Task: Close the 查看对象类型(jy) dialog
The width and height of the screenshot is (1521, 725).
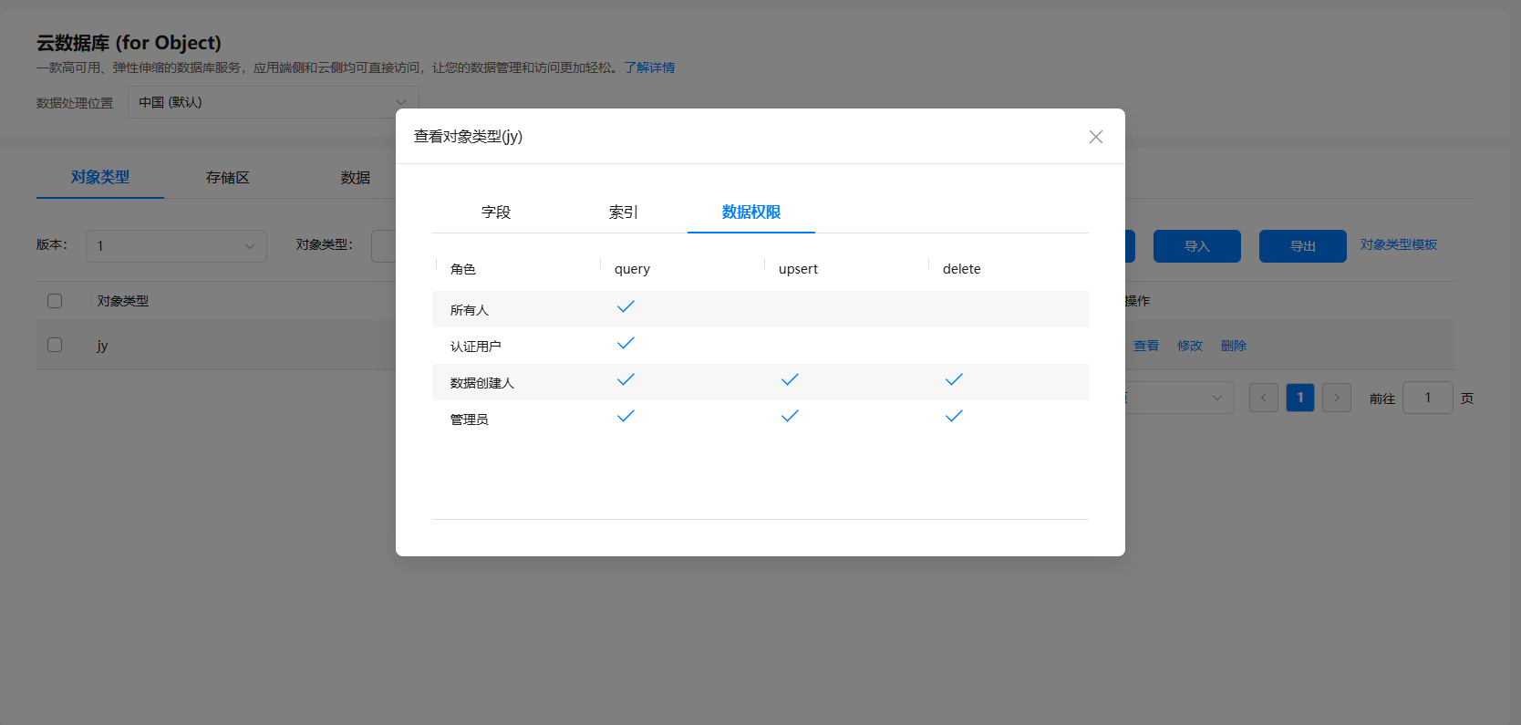Action: coord(1096,137)
